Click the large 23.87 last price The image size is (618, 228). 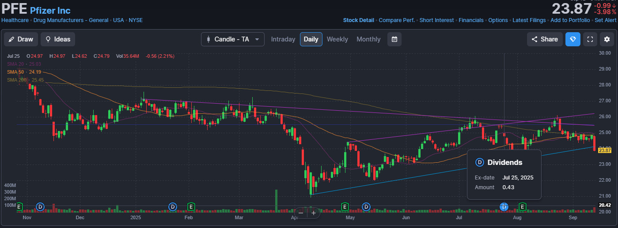pyautogui.click(x=571, y=9)
